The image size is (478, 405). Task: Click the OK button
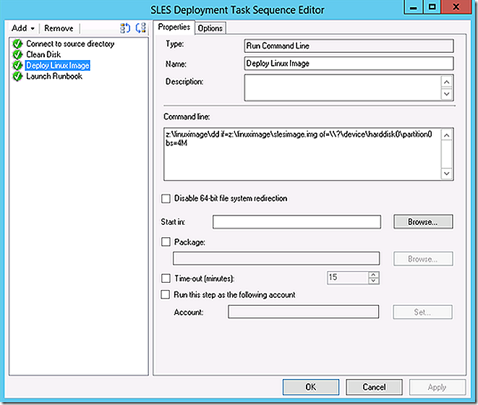tap(311, 388)
